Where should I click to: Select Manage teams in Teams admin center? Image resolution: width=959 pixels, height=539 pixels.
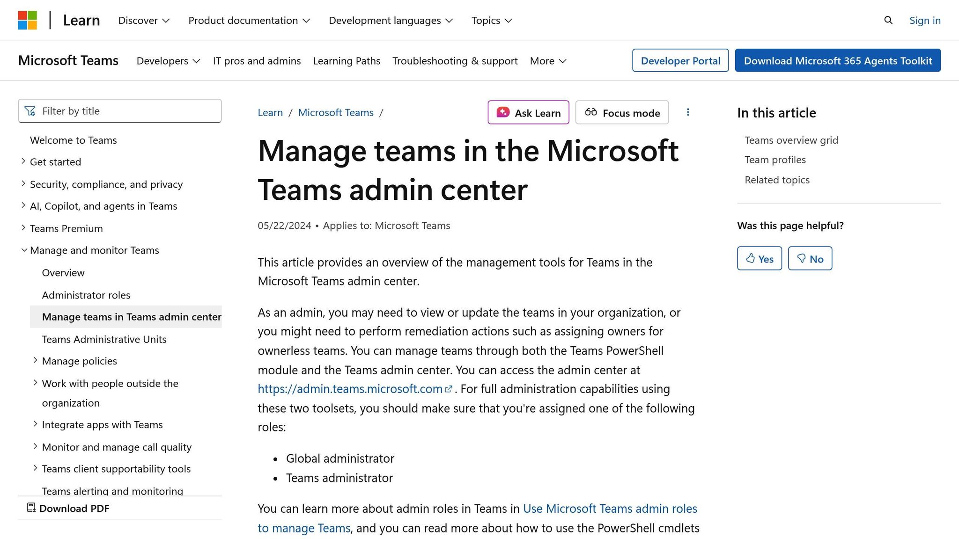pos(126,317)
